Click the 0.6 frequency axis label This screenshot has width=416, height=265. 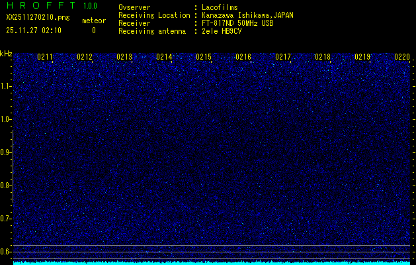pyautogui.click(x=6, y=252)
